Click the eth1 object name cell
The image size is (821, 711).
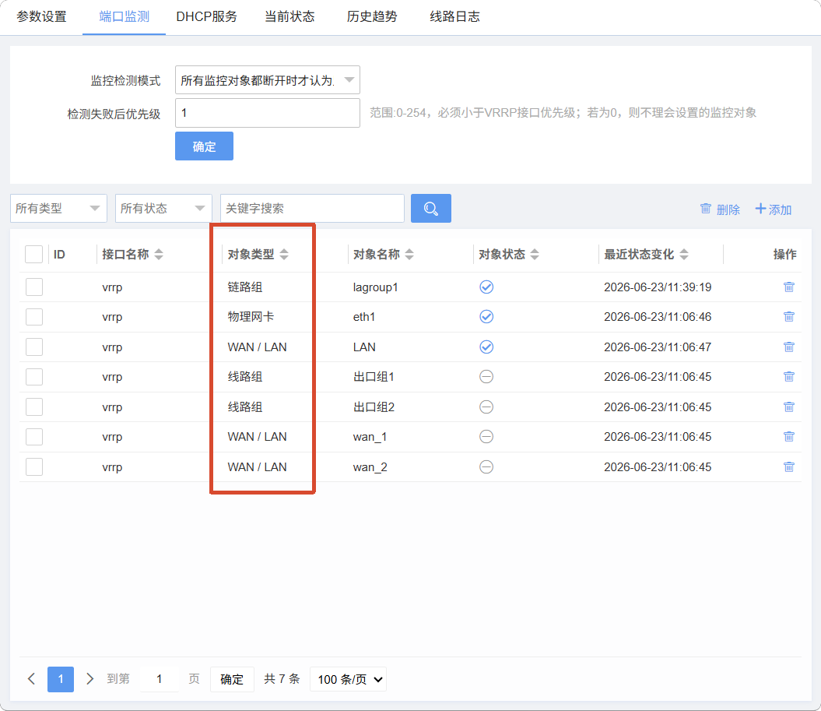[x=364, y=316]
